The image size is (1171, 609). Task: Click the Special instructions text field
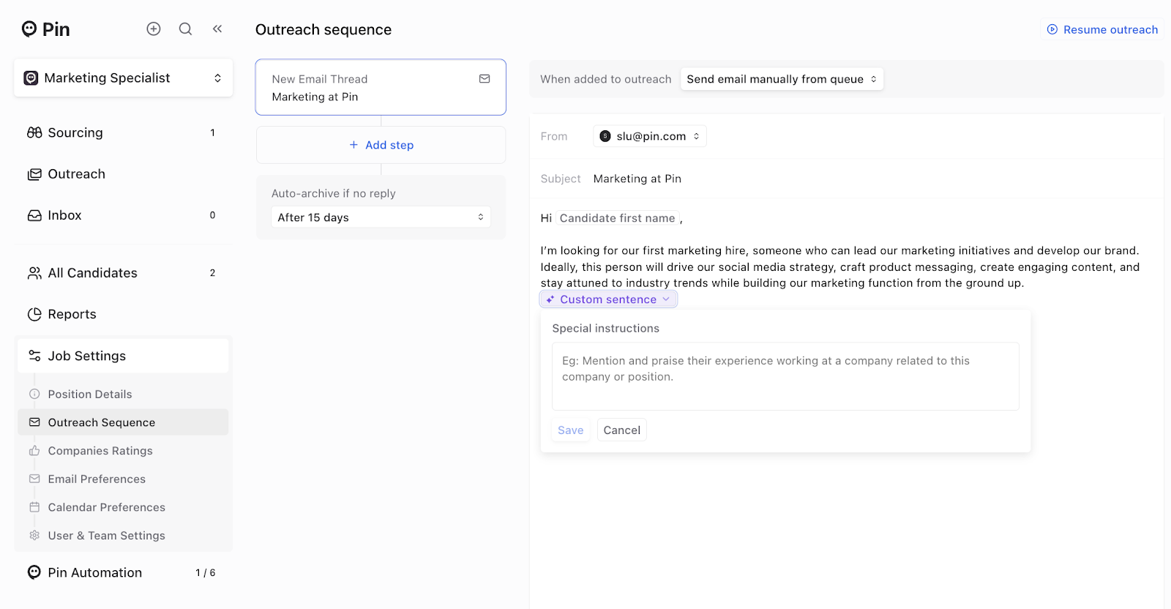click(785, 376)
